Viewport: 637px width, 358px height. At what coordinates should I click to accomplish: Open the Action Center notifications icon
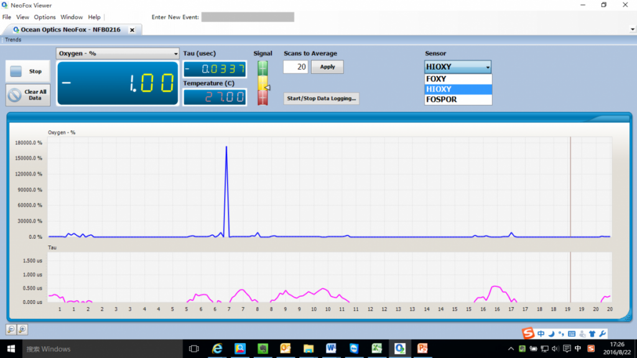567,349
